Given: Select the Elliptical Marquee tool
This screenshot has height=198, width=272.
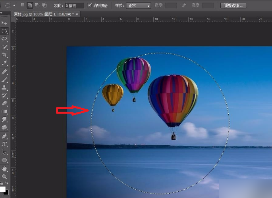Looking at the screenshot, I should (4, 31).
